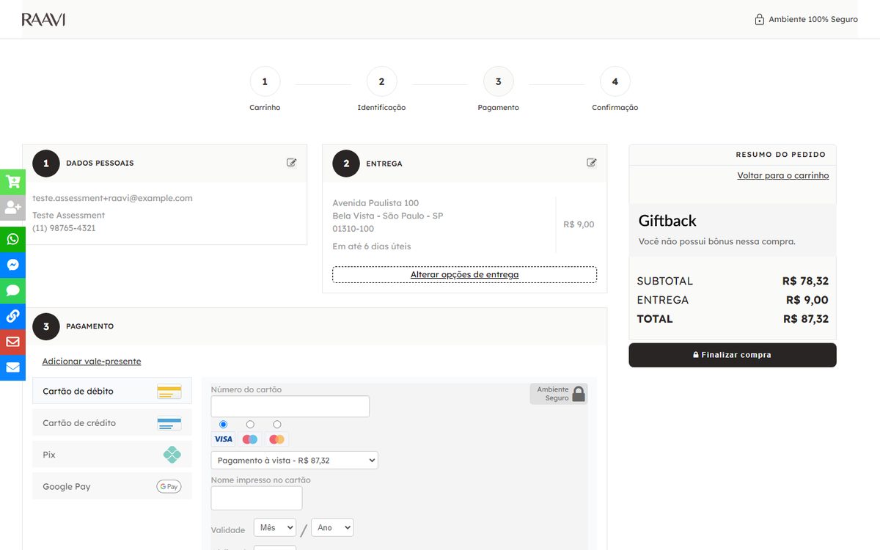Click the Finalizar compra button
880x550 pixels.
(x=733, y=355)
